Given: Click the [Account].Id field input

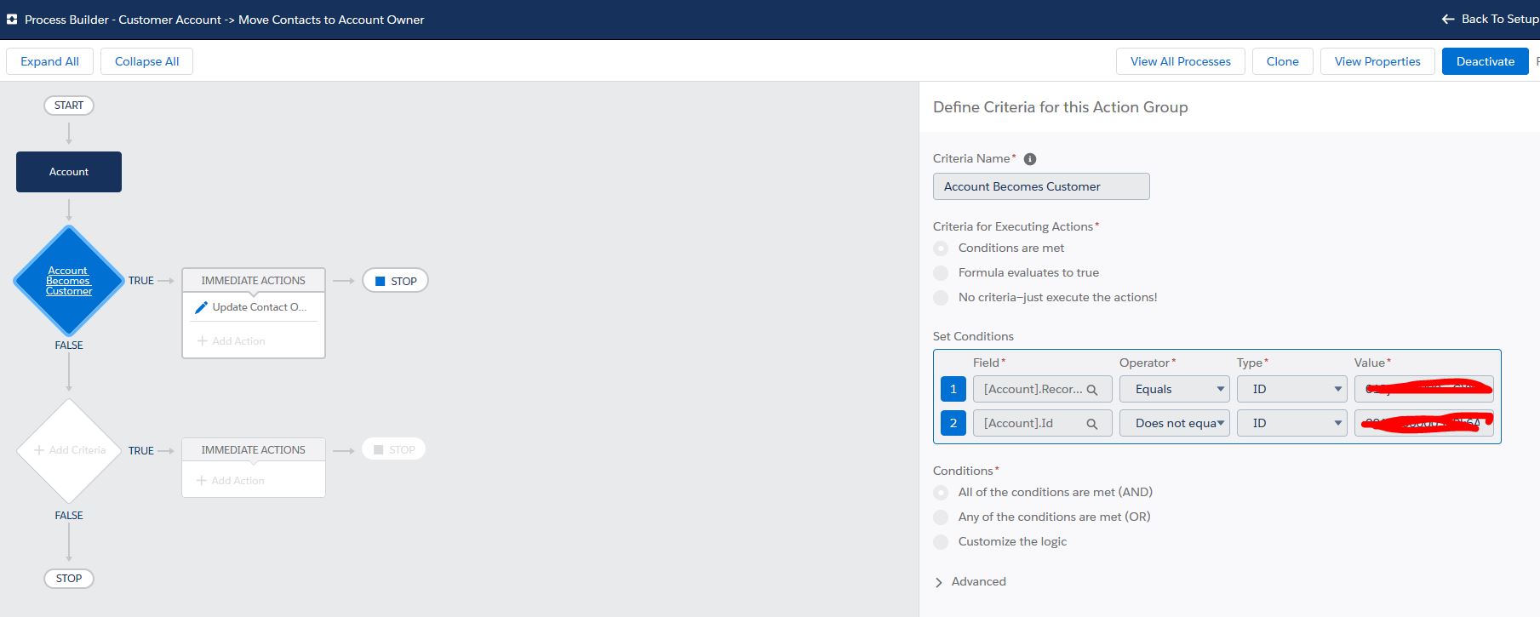Looking at the screenshot, I should (x=1043, y=423).
